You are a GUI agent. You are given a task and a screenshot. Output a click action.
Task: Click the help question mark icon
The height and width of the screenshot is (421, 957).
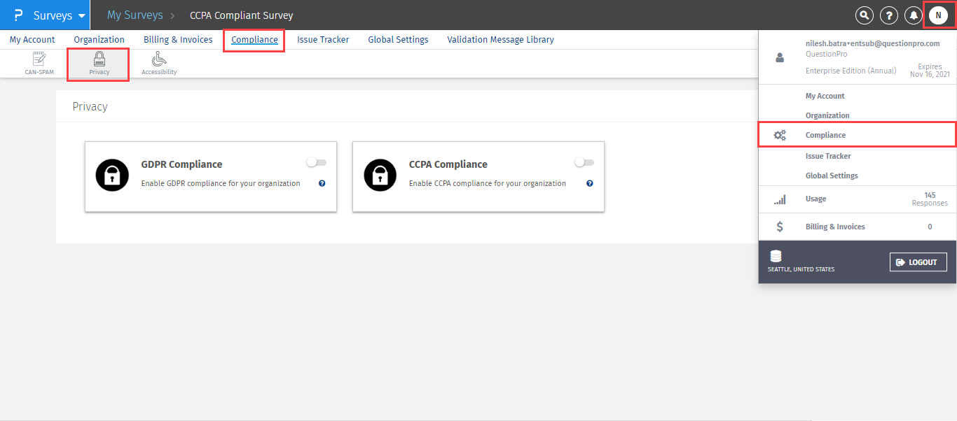click(x=888, y=15)
